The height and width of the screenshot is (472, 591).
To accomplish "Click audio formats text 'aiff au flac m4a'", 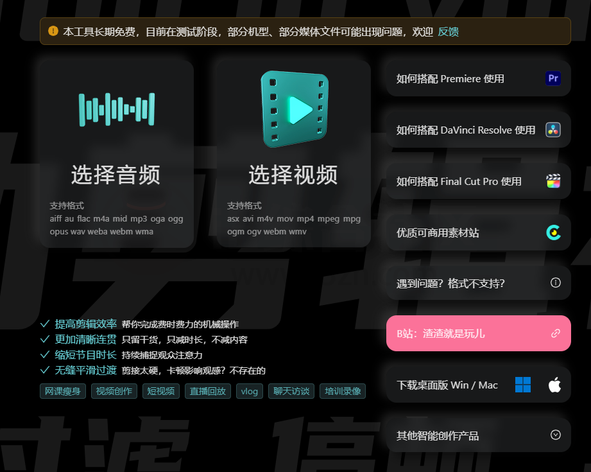I will pos(80,219).
